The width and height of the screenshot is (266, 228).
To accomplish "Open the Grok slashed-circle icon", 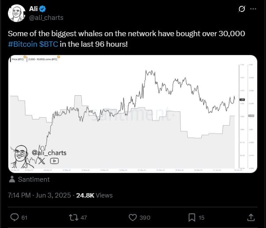I will click(x=242, y=9).
